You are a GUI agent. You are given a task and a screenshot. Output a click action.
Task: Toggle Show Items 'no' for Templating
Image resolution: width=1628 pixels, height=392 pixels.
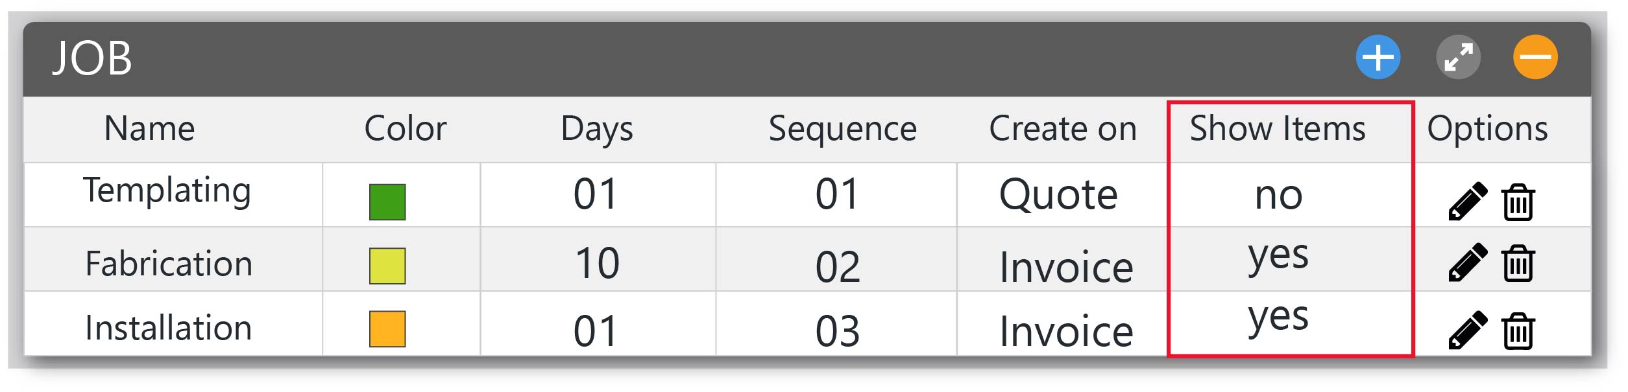coord(1278,194)
